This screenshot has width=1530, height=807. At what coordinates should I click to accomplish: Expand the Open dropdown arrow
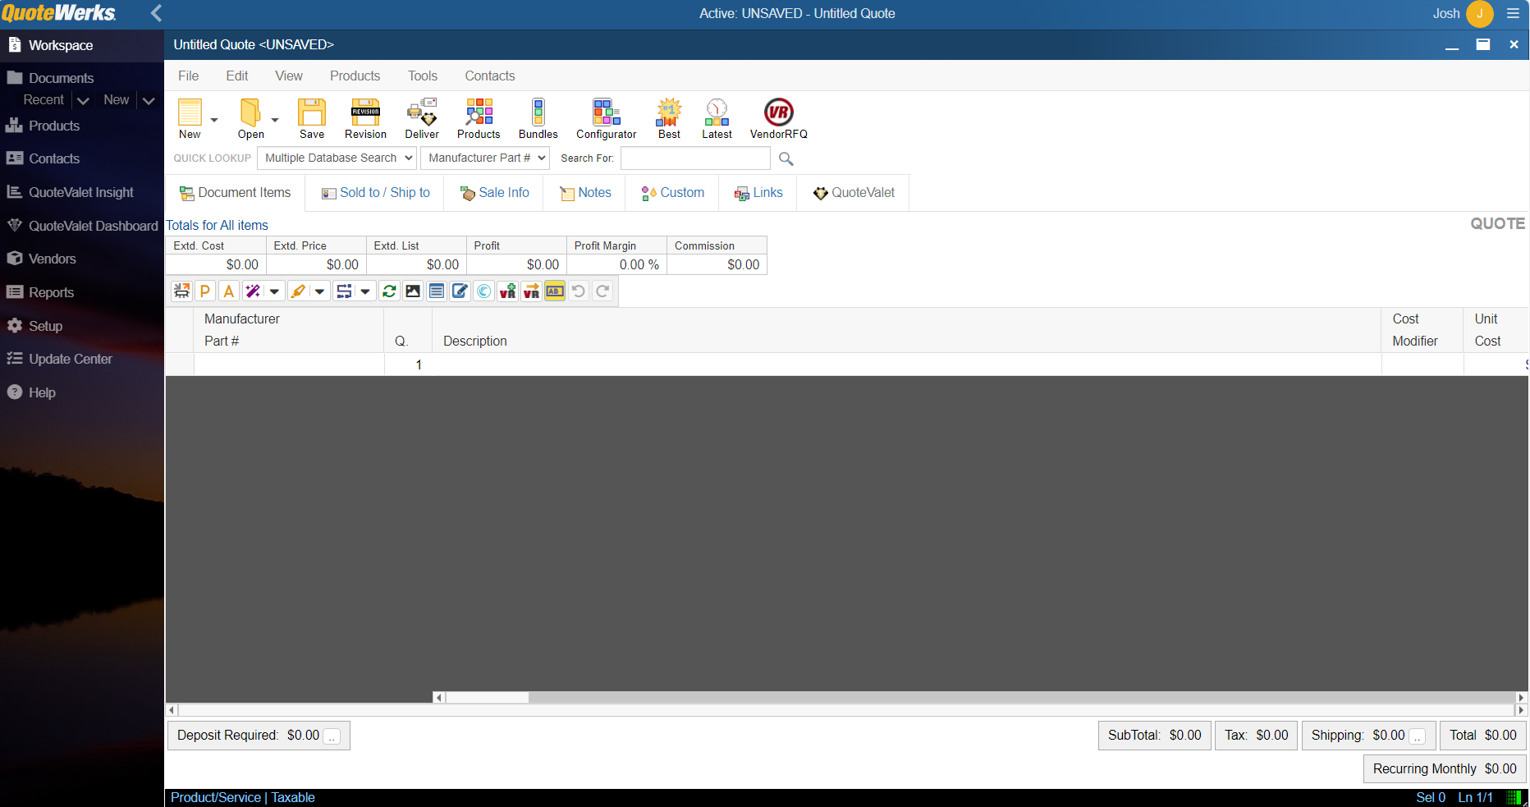275,120
